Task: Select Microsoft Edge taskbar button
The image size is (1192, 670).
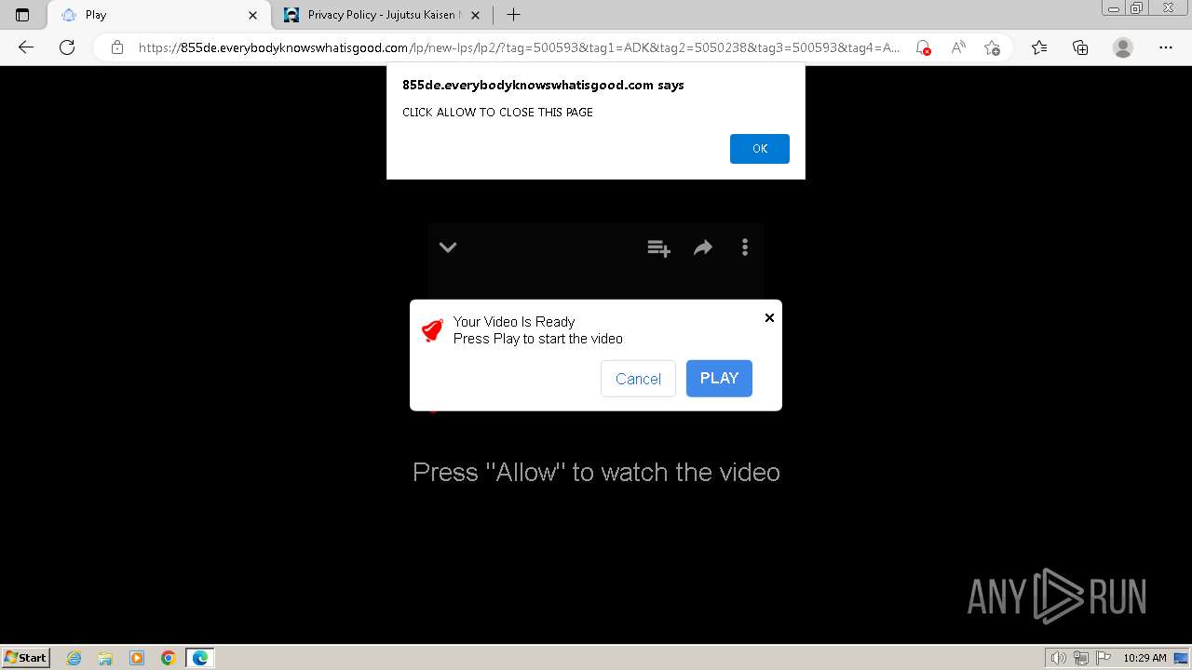Action: click(x=200, y=658)
